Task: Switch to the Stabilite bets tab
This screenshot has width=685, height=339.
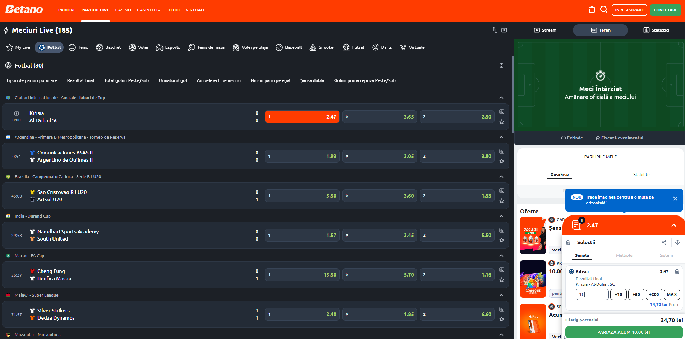Action: point(641,175)
